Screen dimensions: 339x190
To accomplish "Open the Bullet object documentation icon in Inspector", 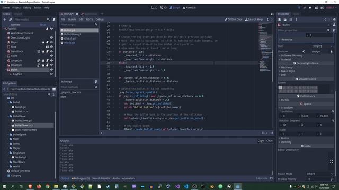I will click(x=334, y=25).
